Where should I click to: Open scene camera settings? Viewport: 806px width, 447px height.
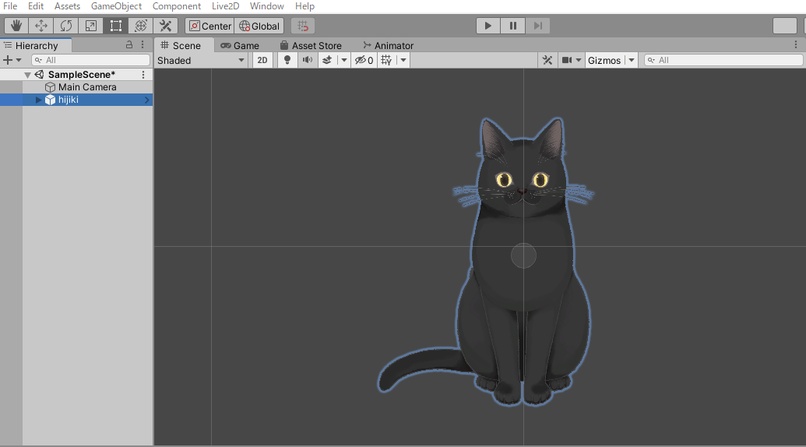tap(566, 61)
